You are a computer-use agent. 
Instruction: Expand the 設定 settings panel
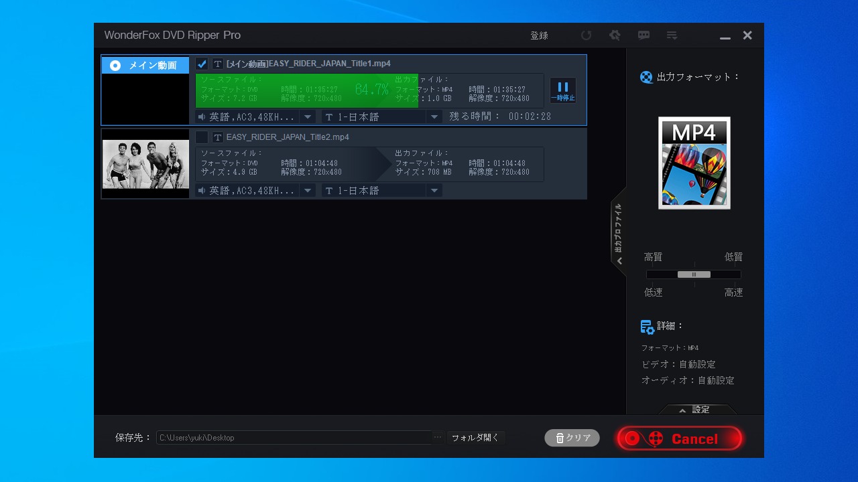pyautogui.click(x=695, y=410)
